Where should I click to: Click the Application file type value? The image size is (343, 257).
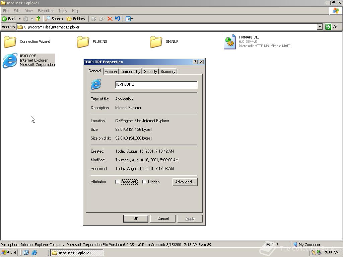[x=124, y=99]
